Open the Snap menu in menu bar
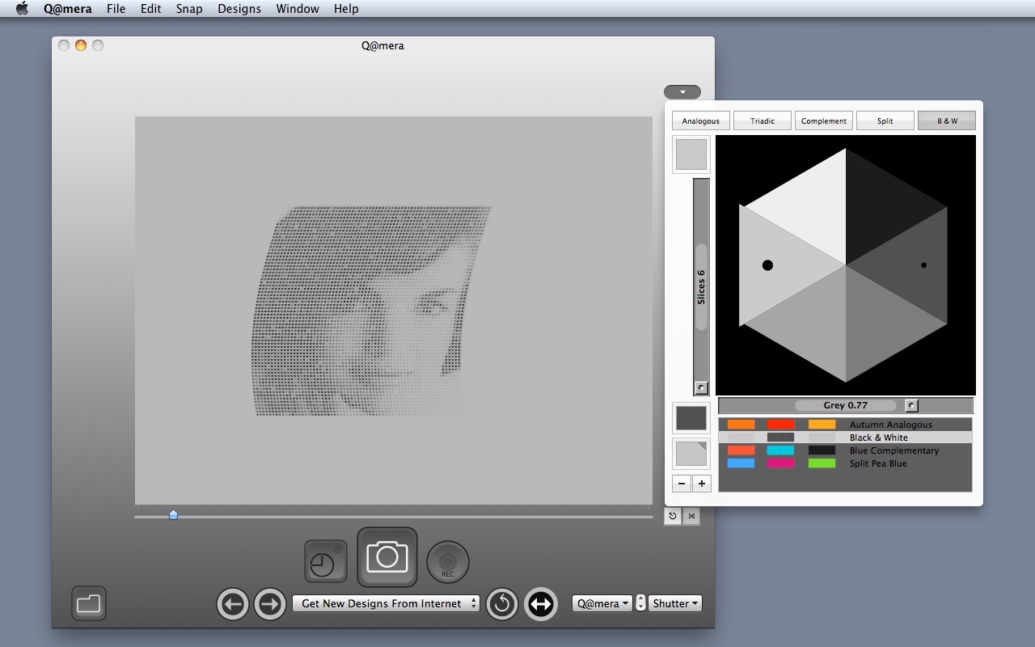Viewport: 1035px width, 647px height. click(189, 9)
